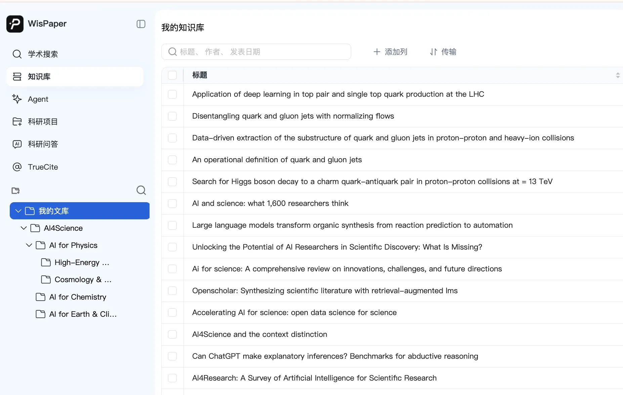The height and width of the screenshot is (395, 623).
Task: Open Unlocking the Potential of AI Researchers
Action: pyautogui.click(x=337, y=247)
